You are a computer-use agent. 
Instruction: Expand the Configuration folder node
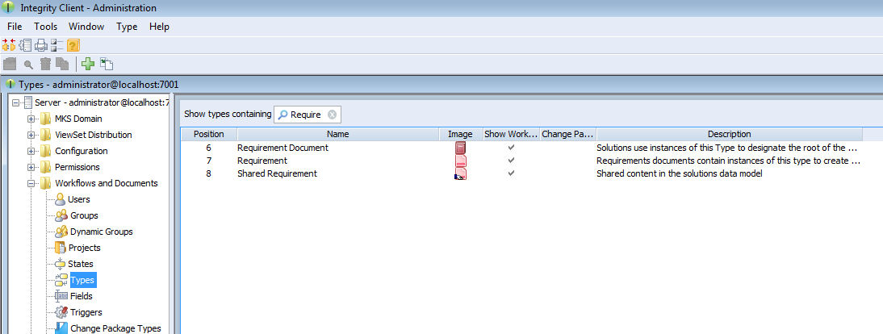31,151
